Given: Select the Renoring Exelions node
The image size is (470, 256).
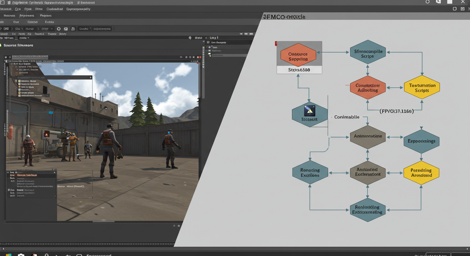Looking at the screenshot, I should click(x=310, y=173).
